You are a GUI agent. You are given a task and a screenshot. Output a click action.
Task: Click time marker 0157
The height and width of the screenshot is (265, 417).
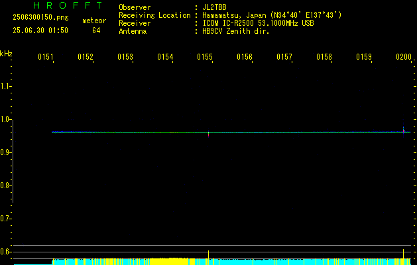point(284,57)
